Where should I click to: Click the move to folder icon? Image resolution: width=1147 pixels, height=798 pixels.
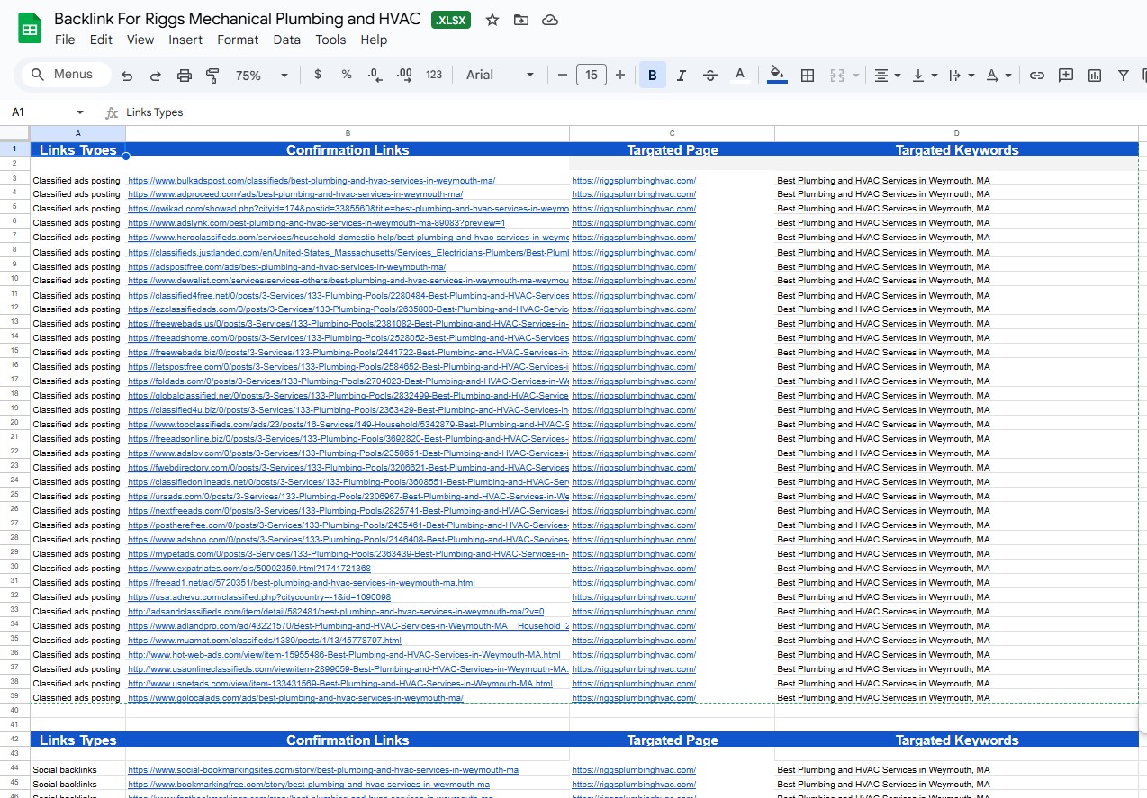(521, 20)
